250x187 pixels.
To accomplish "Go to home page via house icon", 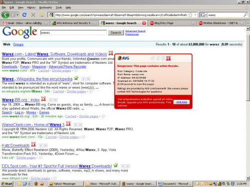I will tap(42, 15).
